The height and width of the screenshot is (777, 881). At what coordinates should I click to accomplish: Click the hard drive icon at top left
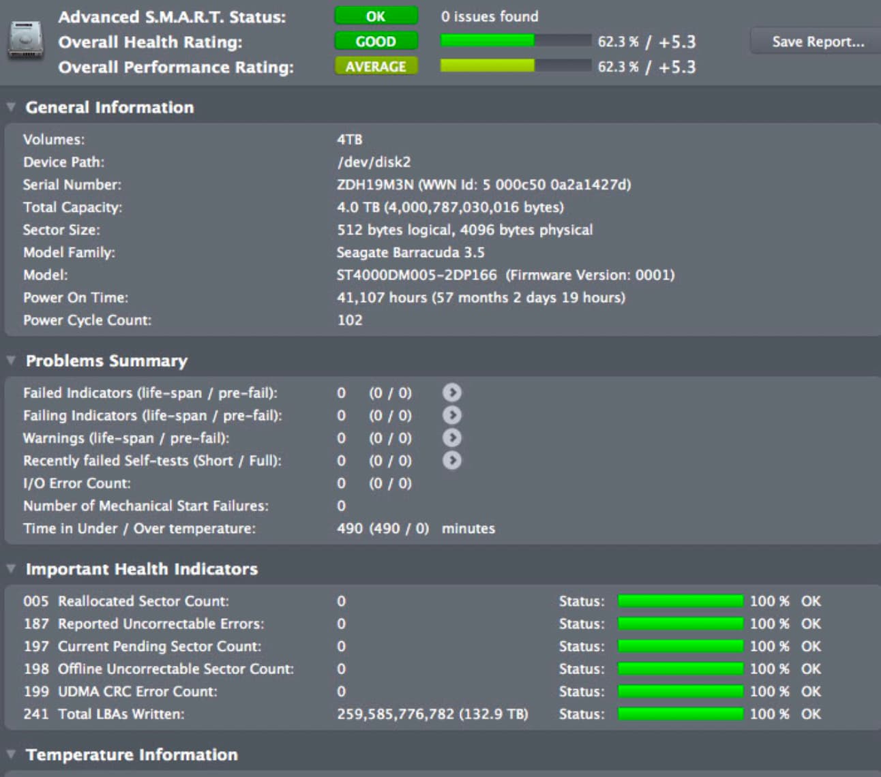coord(26,40)
